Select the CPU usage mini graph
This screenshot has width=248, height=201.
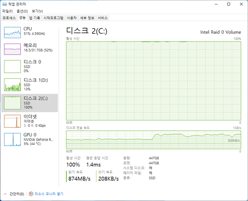point(12,33)
